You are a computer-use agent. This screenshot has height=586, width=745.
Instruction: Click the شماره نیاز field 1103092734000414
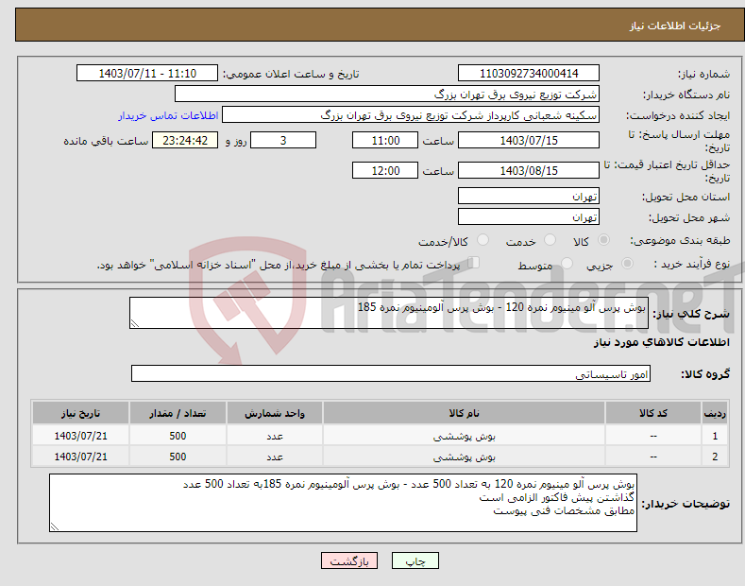tap(529, 74)
